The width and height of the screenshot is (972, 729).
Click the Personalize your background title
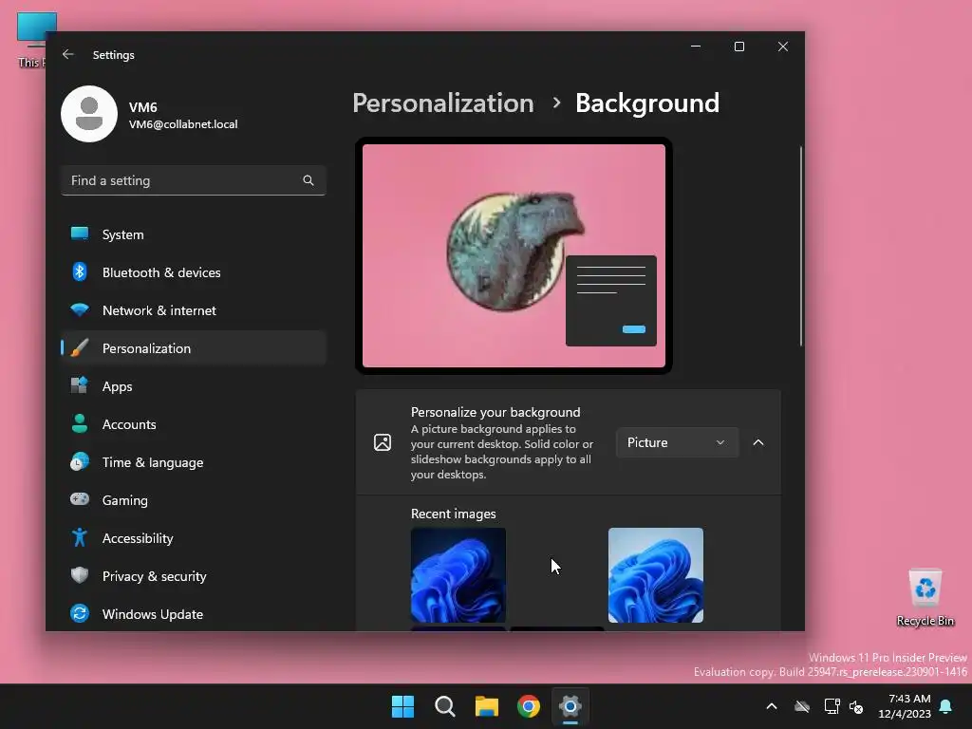tap(495, 412)
